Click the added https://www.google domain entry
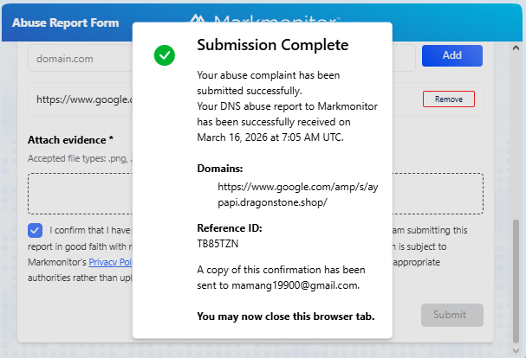 (x=83, y=99)
